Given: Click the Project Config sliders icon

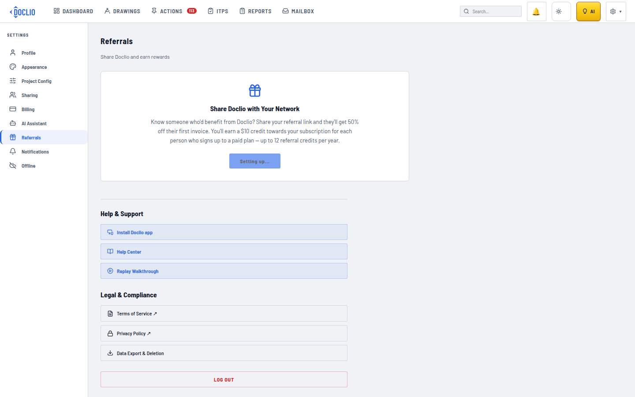Looking at the screenshot, I should point(13,81).
